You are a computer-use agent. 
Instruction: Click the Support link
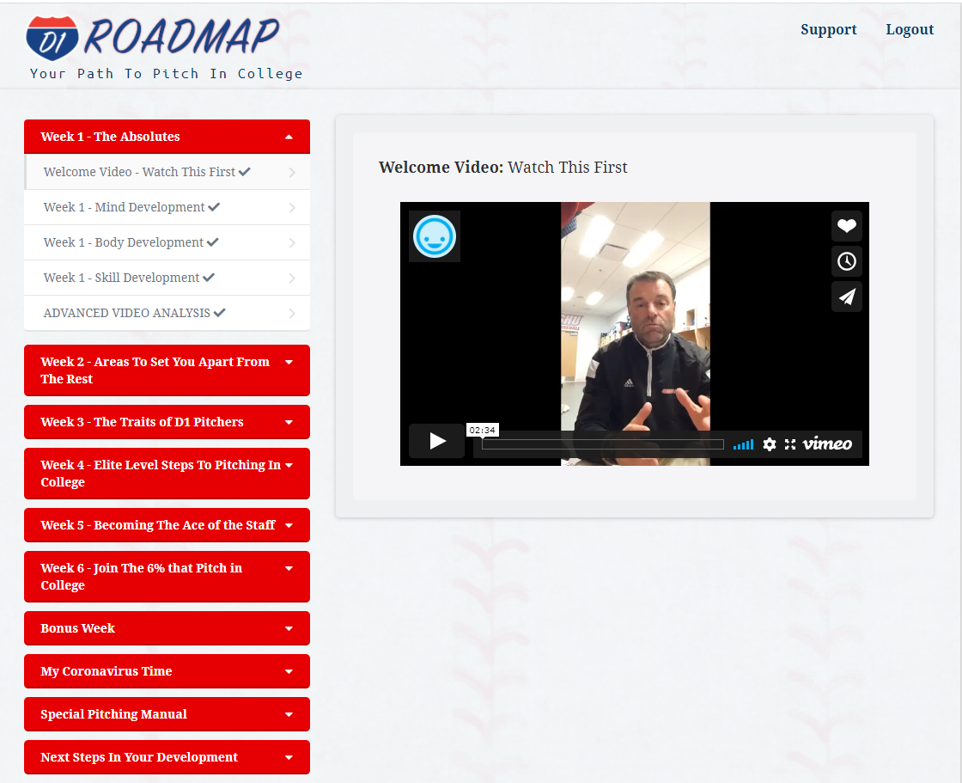tap(828, 29)
